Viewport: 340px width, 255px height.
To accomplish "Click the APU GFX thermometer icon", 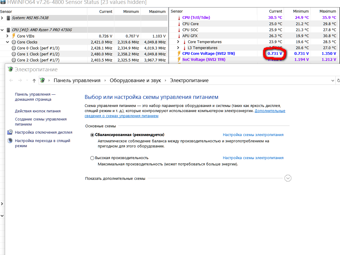I will point(179,36).
